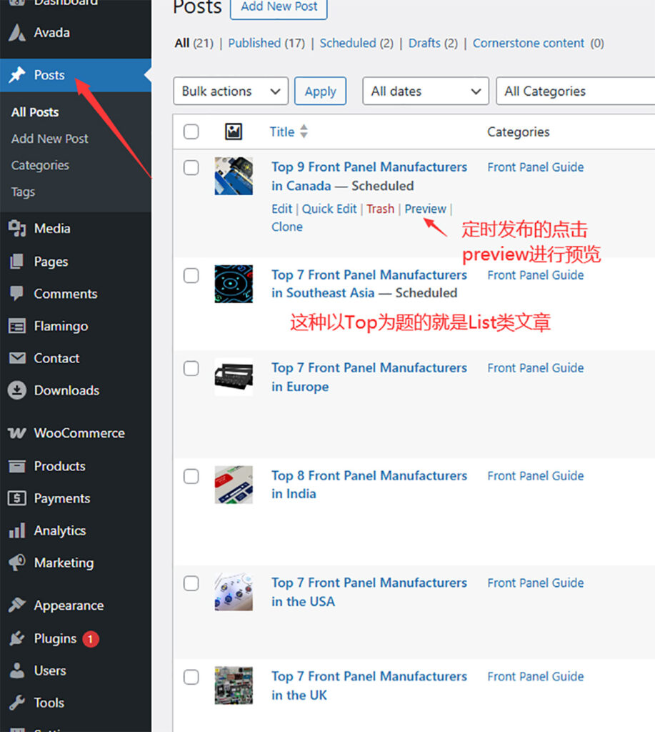Open Appearance via its brush icon
Image resolution: width=655 pixels, height=732 pixels.
point(16,605)
